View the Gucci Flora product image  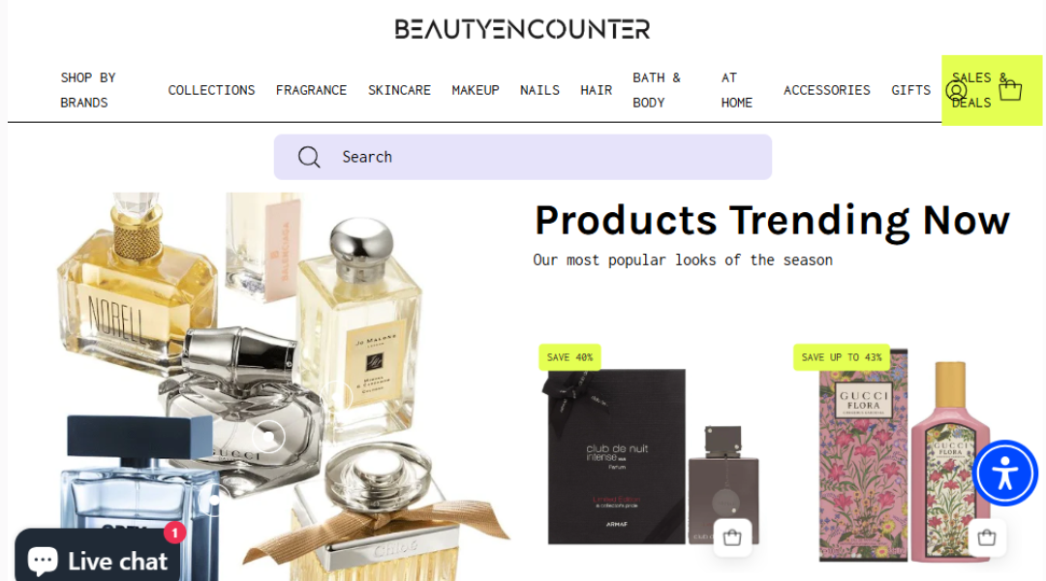pos(906,454)
